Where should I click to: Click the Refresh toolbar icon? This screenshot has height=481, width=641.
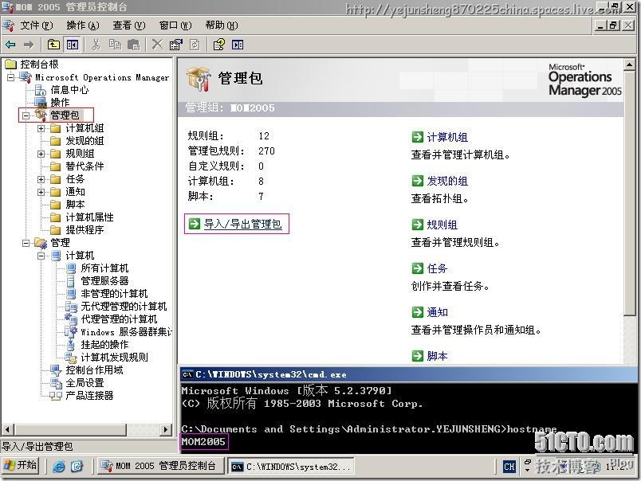(195, 45)
